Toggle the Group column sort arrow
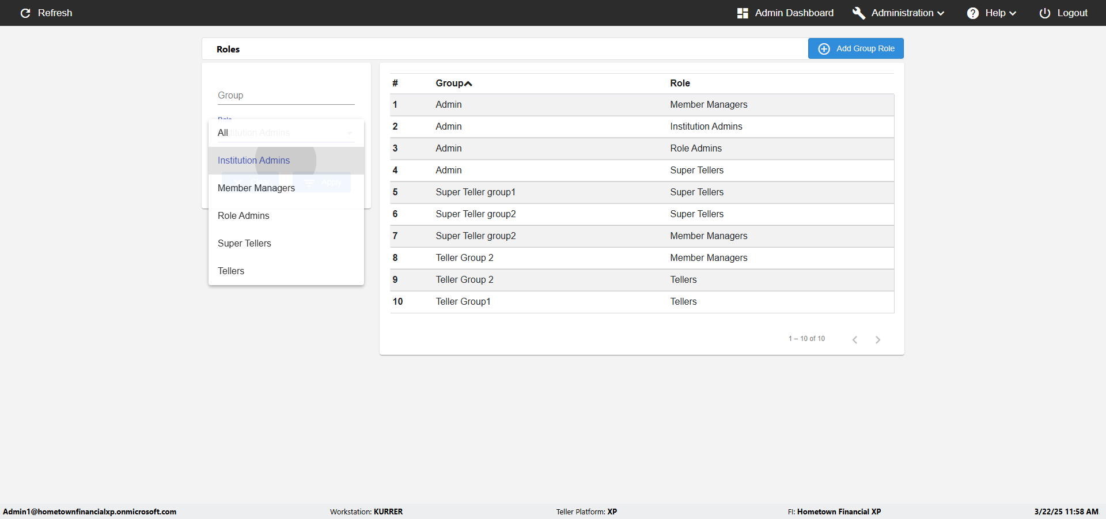Viewport: 1106px width, 519px height. 468,84
